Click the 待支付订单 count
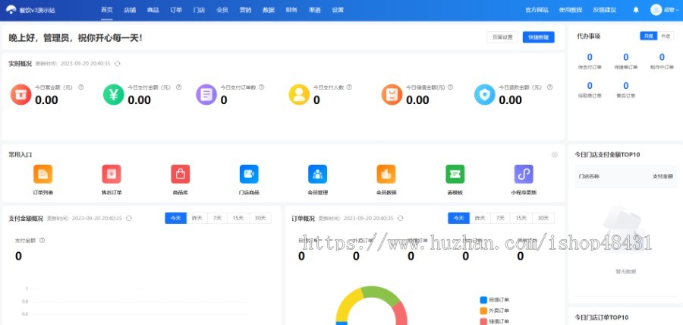Viewport: 683px width, 325px height. 590,57
